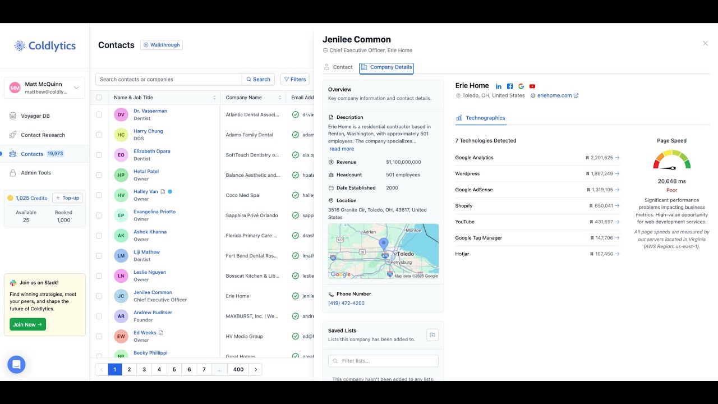This screenshot has height=404, width=718.
Task: Open Hotjar technology arrow link
Action: [x=618, y=254]
